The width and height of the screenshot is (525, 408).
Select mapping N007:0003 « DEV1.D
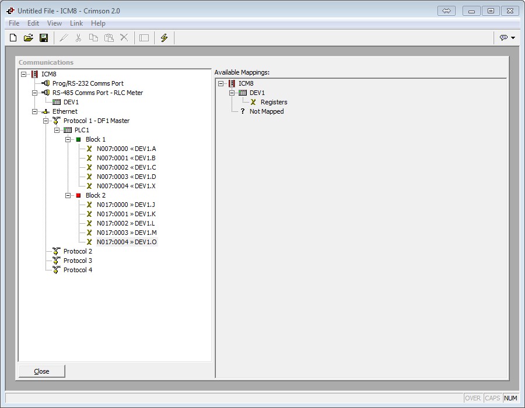pyautogui.click(x=126, y=177)
